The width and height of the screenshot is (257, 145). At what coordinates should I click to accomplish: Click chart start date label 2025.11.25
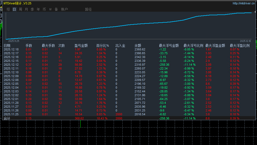[x=14, y=41]
